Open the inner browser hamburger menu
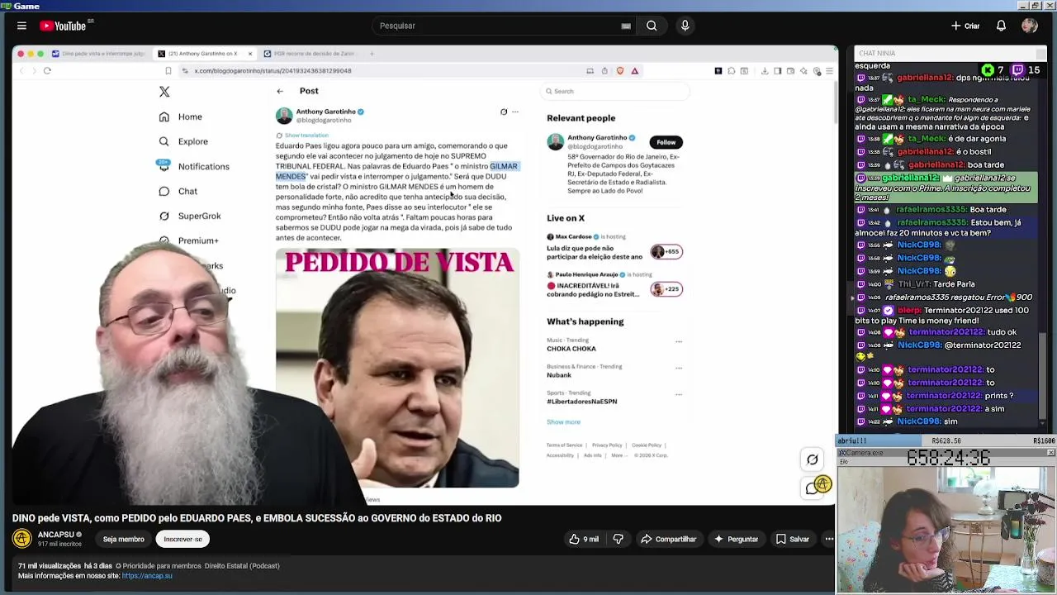The image size is (1057, 595). coord(829,70)
